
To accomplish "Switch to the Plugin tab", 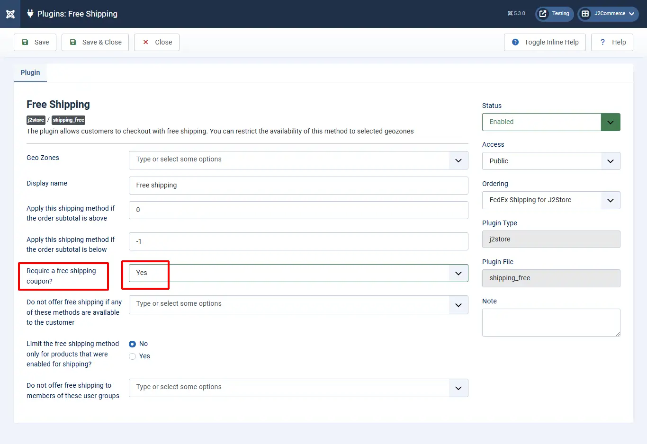I will point(30,72).
